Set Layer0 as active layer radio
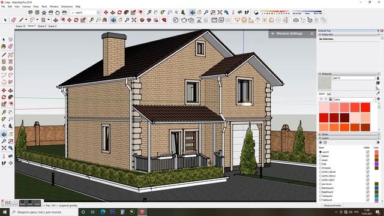 (x=320, y=152)
